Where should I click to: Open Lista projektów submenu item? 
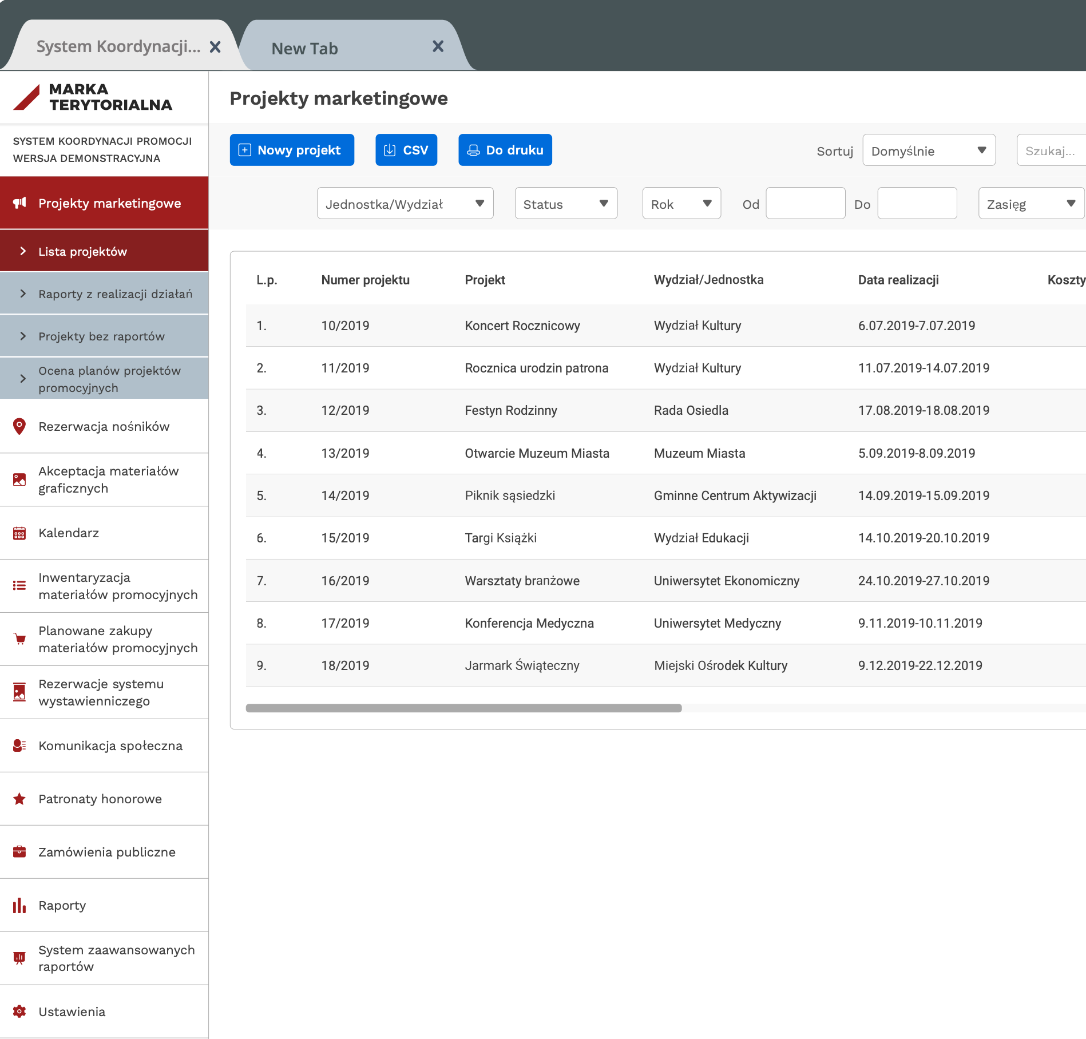click(x=104, y=251)
